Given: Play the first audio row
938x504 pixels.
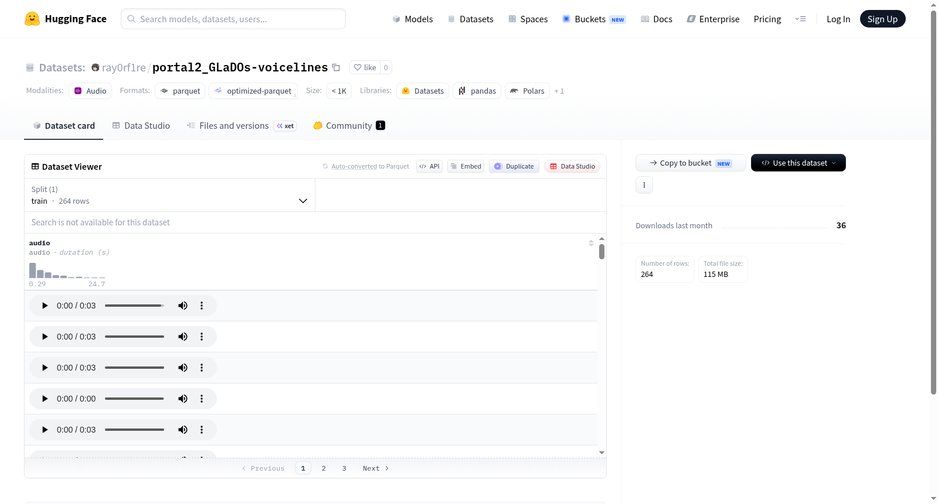Looking at the screenshot, I should click(x=45, y=306).
